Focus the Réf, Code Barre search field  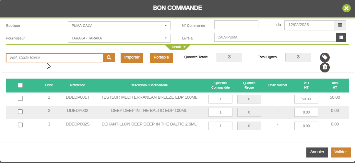(x=54, y=58)
